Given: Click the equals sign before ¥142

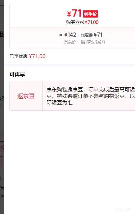Looking at the screenshot, I should (61, 35).
